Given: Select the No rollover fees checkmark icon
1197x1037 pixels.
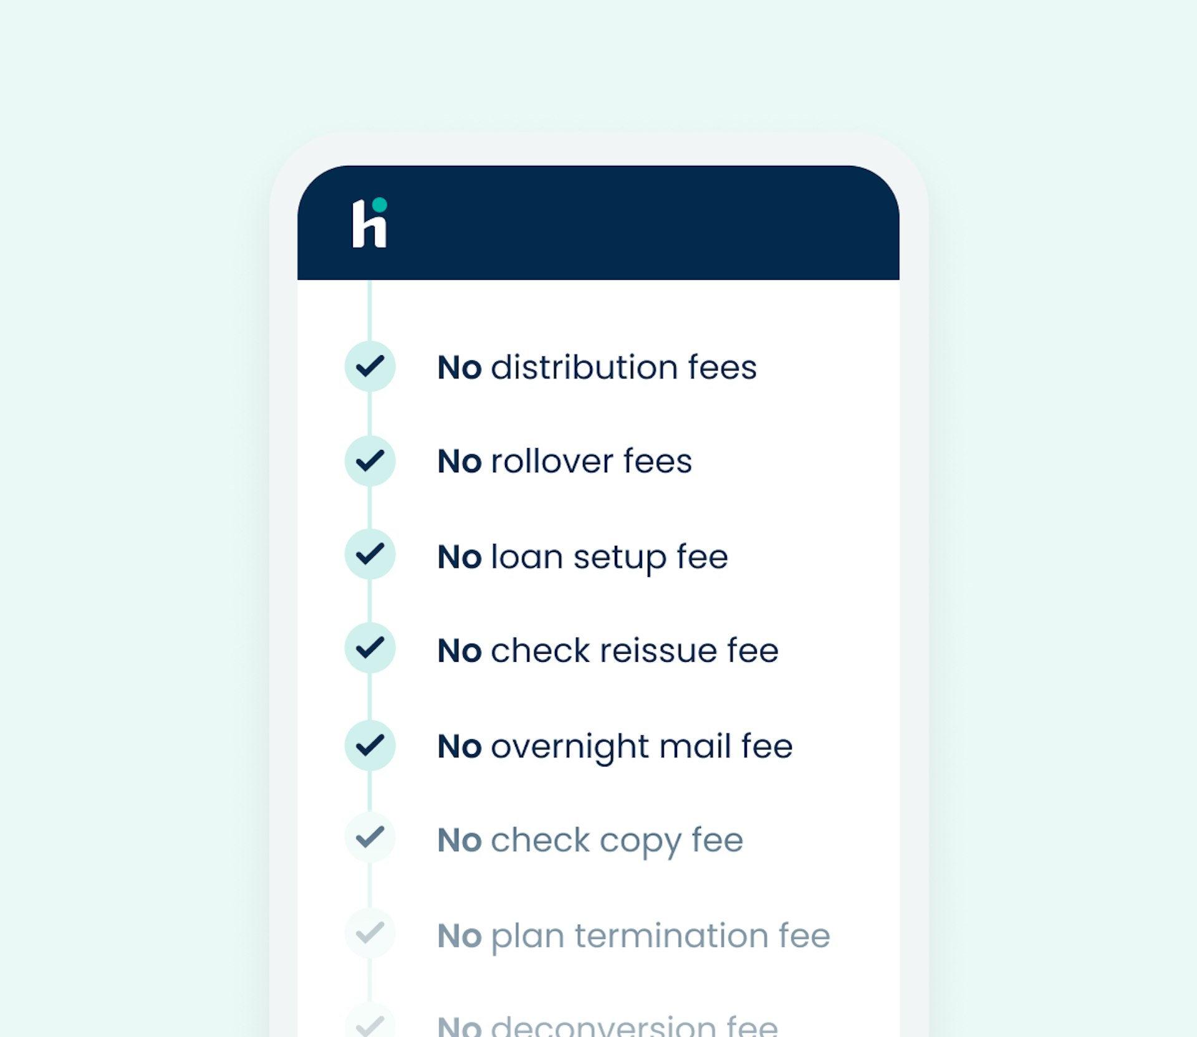Looking at the screenshot, I should click(x=370, y=461).
